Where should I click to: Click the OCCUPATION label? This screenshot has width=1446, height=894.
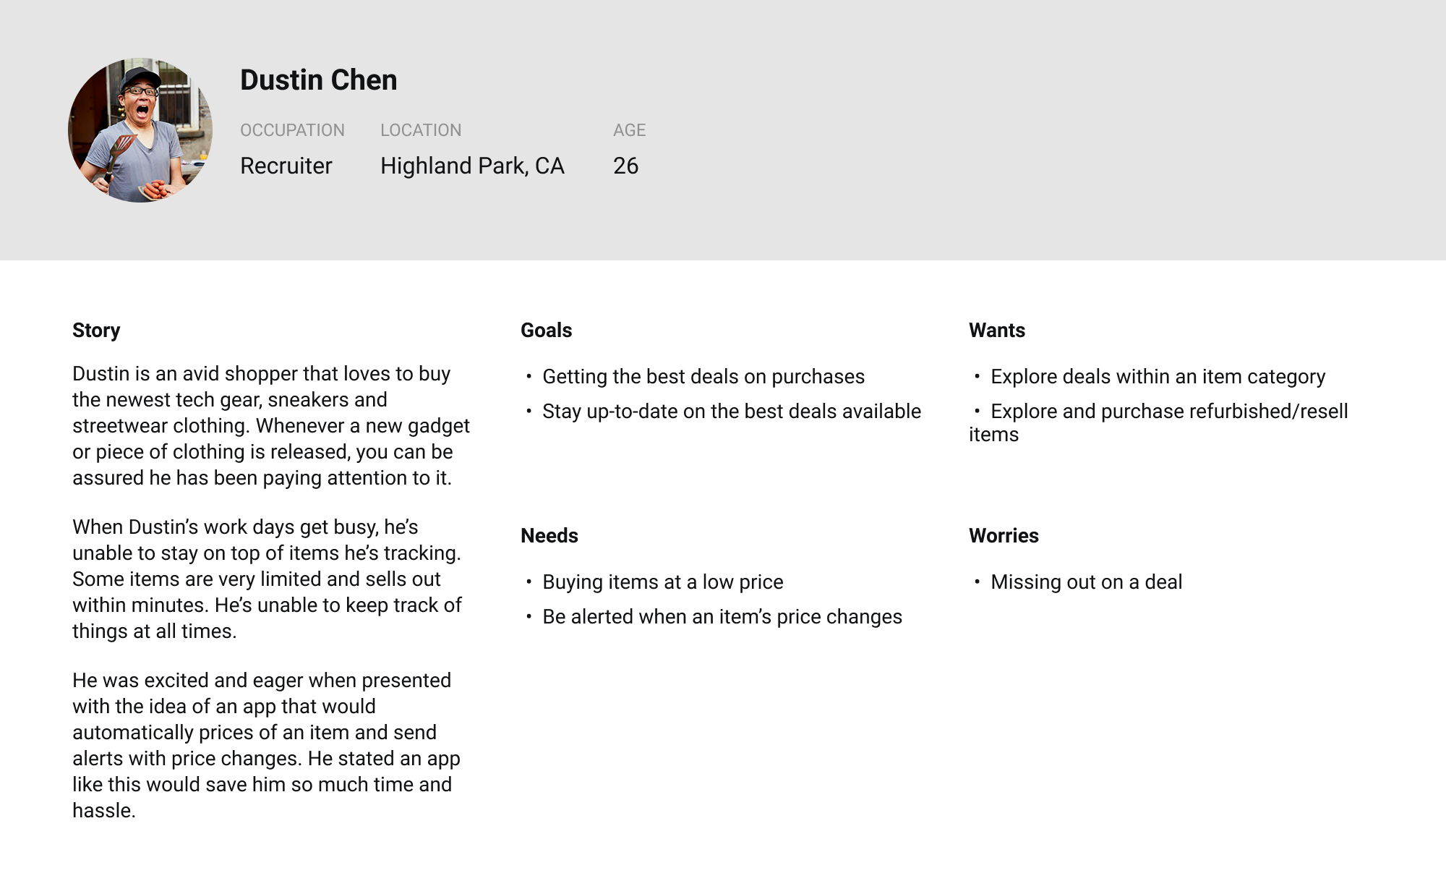point(292,130)
